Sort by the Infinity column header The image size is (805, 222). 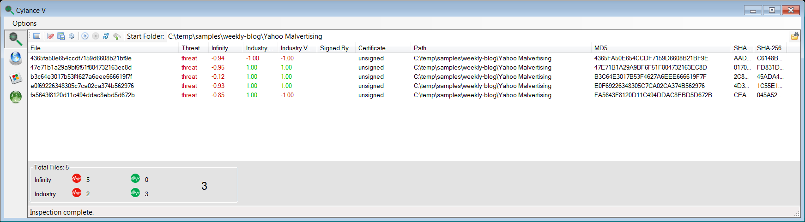(220, 48)
